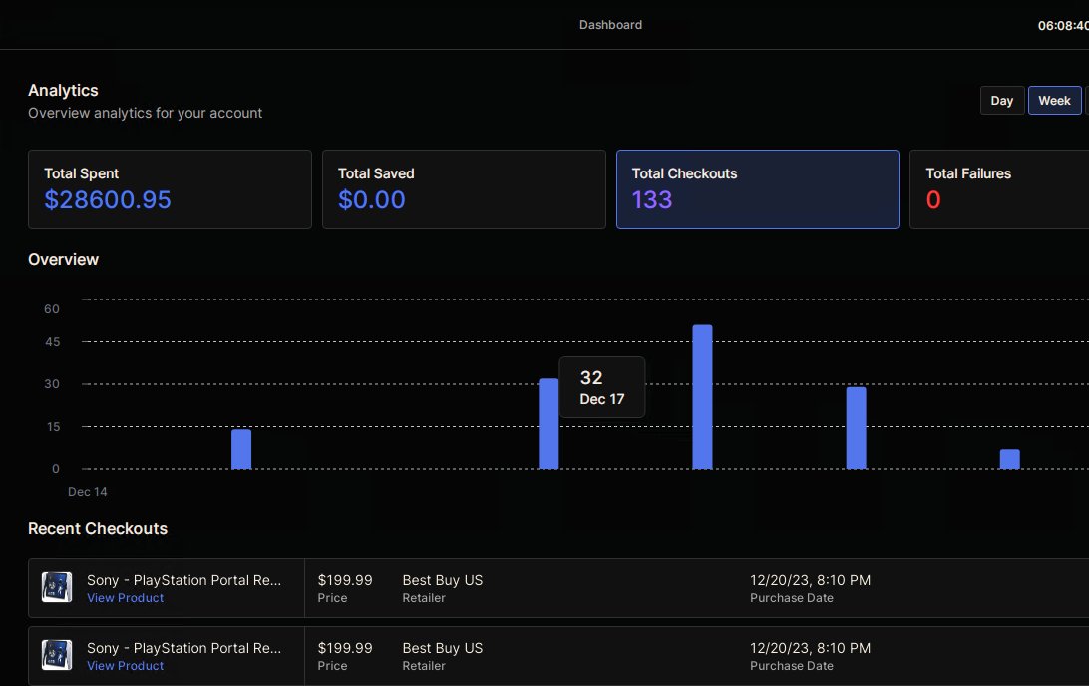1089x686 pixels.
Task: Click the Overview section heading
Action: tap(63, 259)
